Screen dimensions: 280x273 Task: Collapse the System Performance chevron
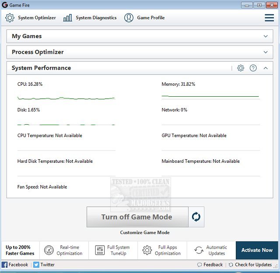[266, 68]
